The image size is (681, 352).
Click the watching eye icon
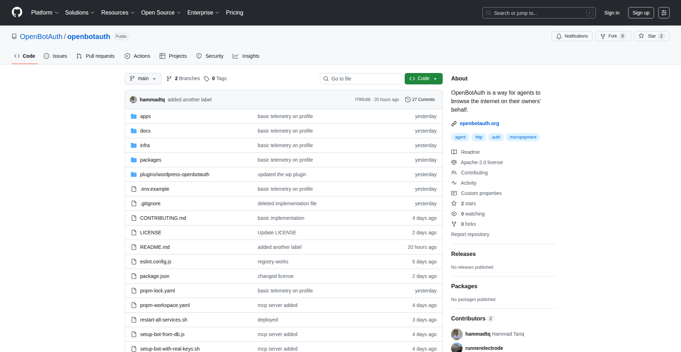[x=454, y=213]
